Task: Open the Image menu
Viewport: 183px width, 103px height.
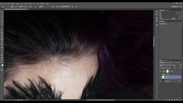Action: click(x=13, y=4)
